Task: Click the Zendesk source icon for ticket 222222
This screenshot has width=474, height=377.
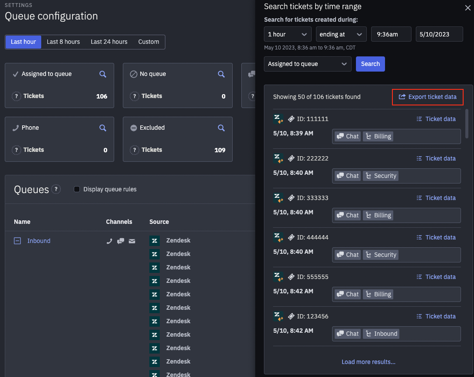Action: 278,158
